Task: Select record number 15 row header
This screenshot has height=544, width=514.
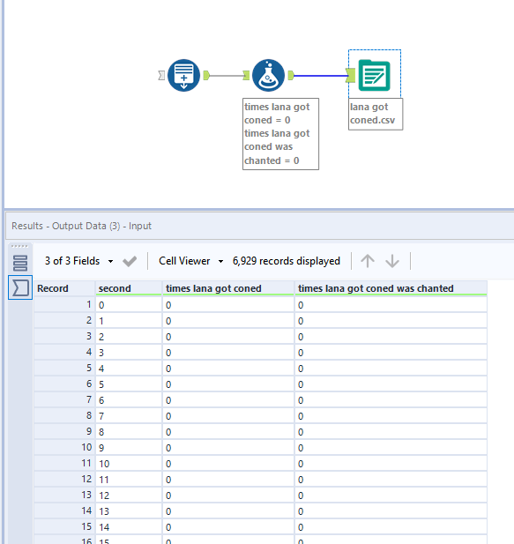Action: [65, 526]
